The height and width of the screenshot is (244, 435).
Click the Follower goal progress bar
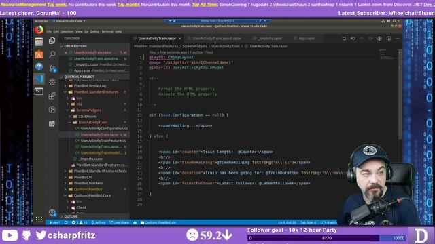[327, 238]
